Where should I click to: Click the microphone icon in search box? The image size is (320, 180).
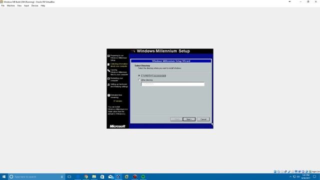click(62, 176)
